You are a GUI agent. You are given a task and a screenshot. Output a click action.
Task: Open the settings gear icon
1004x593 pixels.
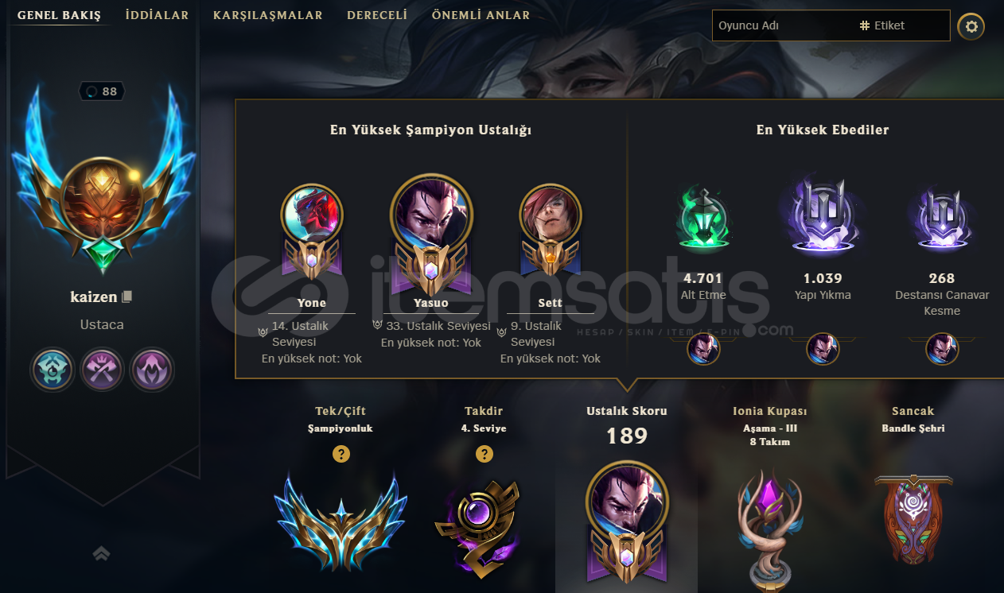point(971,26)
